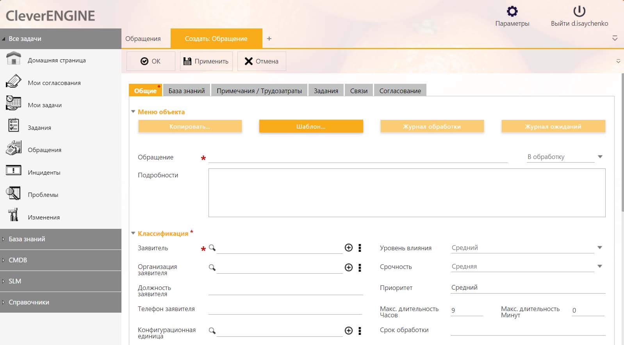Click the Копировать... button
Image resolution: width=624 pixels, height=345 pixels.
[190, 126]
